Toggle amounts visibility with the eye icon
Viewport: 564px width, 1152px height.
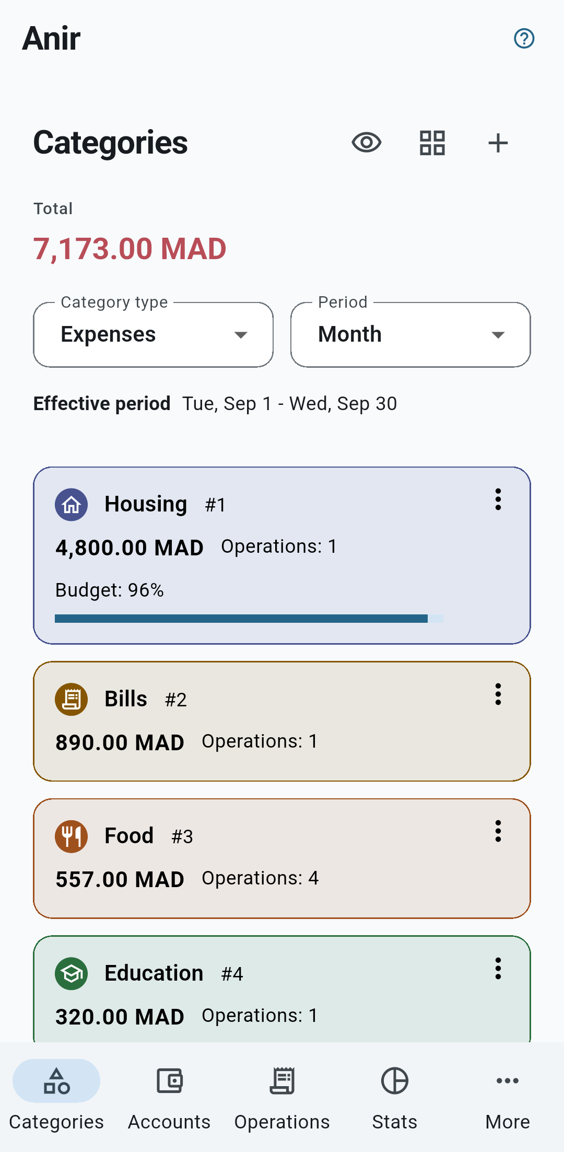367,143
